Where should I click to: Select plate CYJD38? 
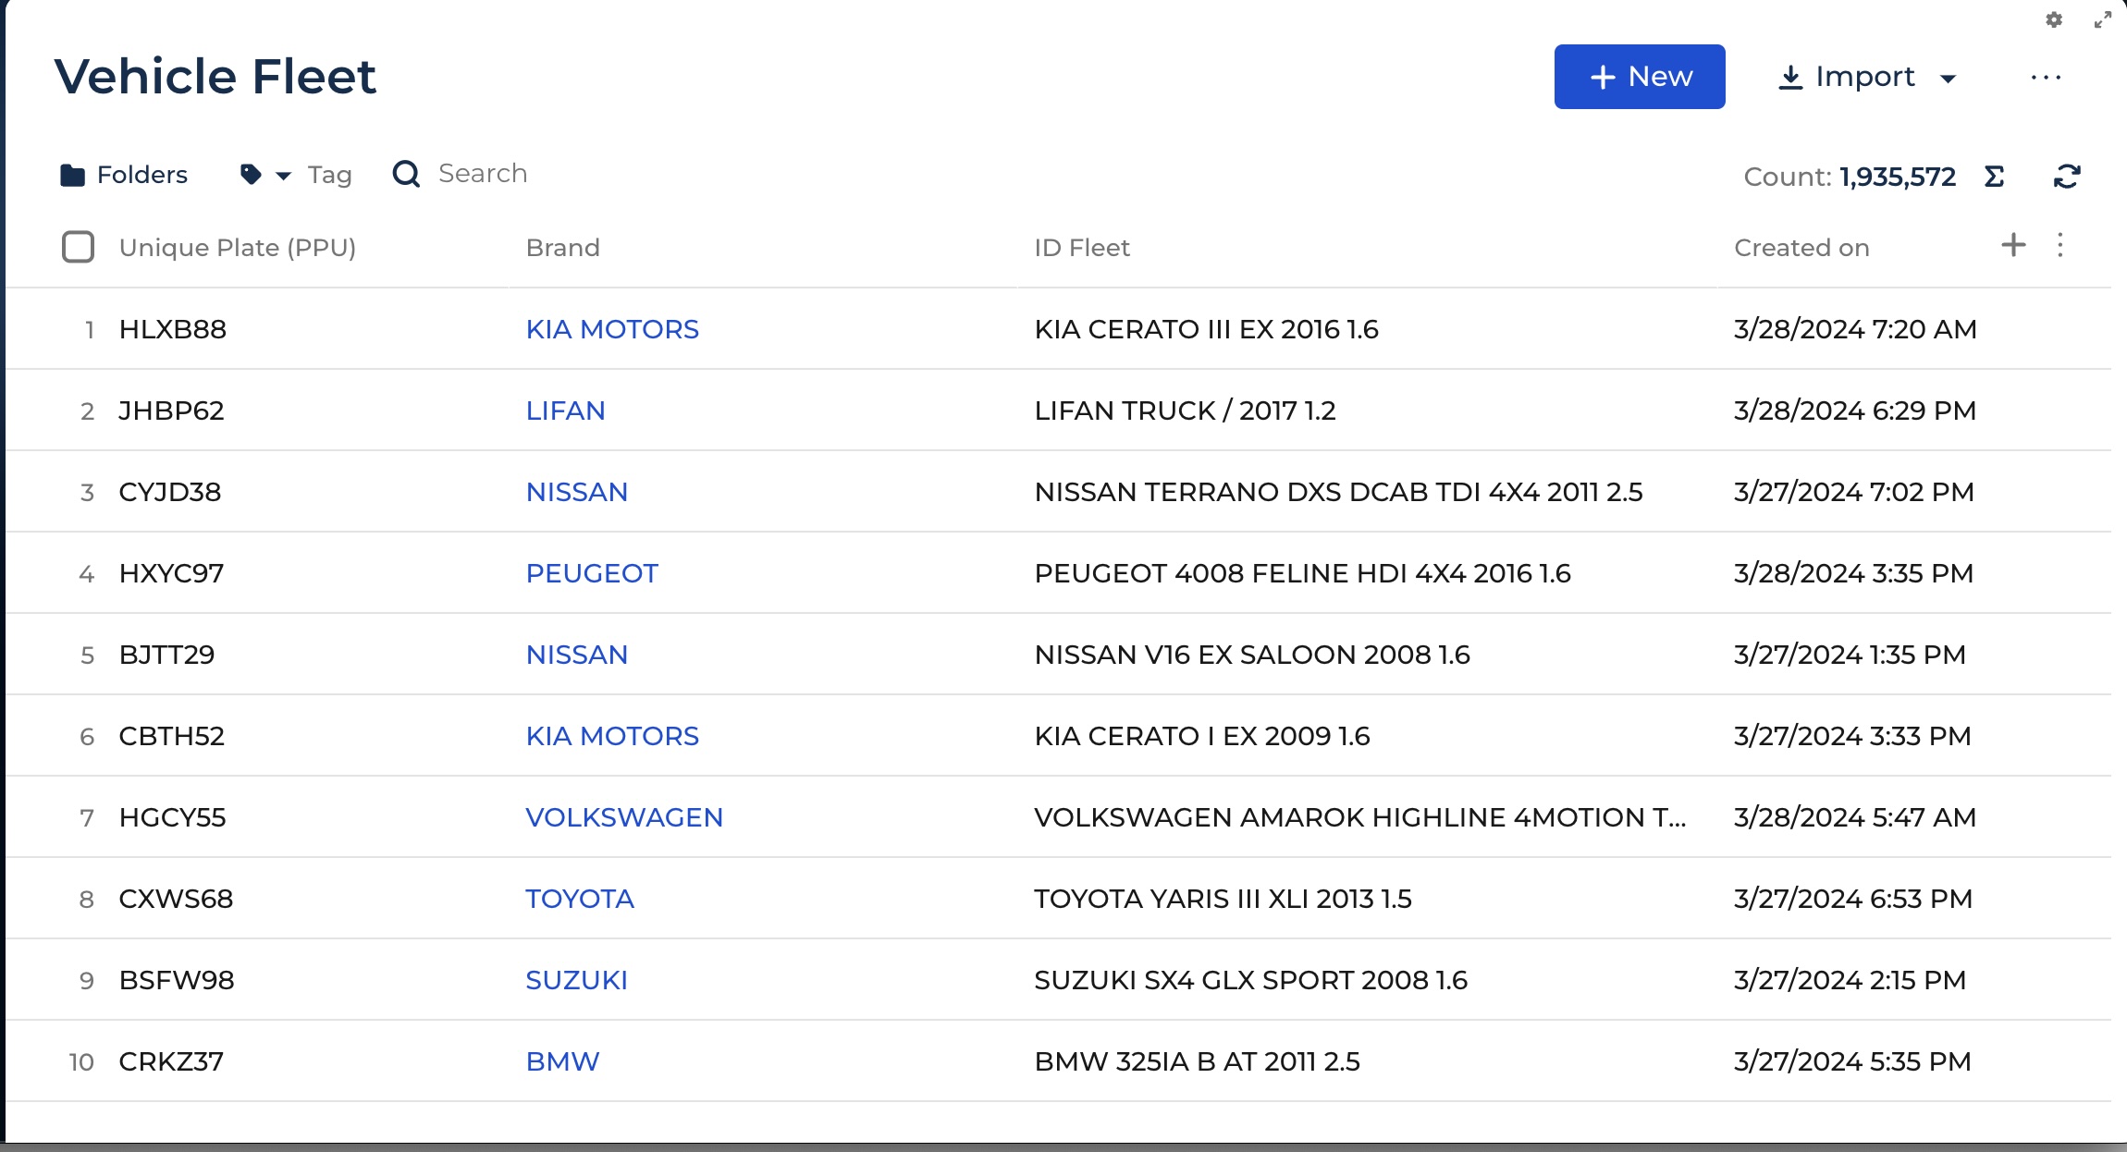pos(170,492)
